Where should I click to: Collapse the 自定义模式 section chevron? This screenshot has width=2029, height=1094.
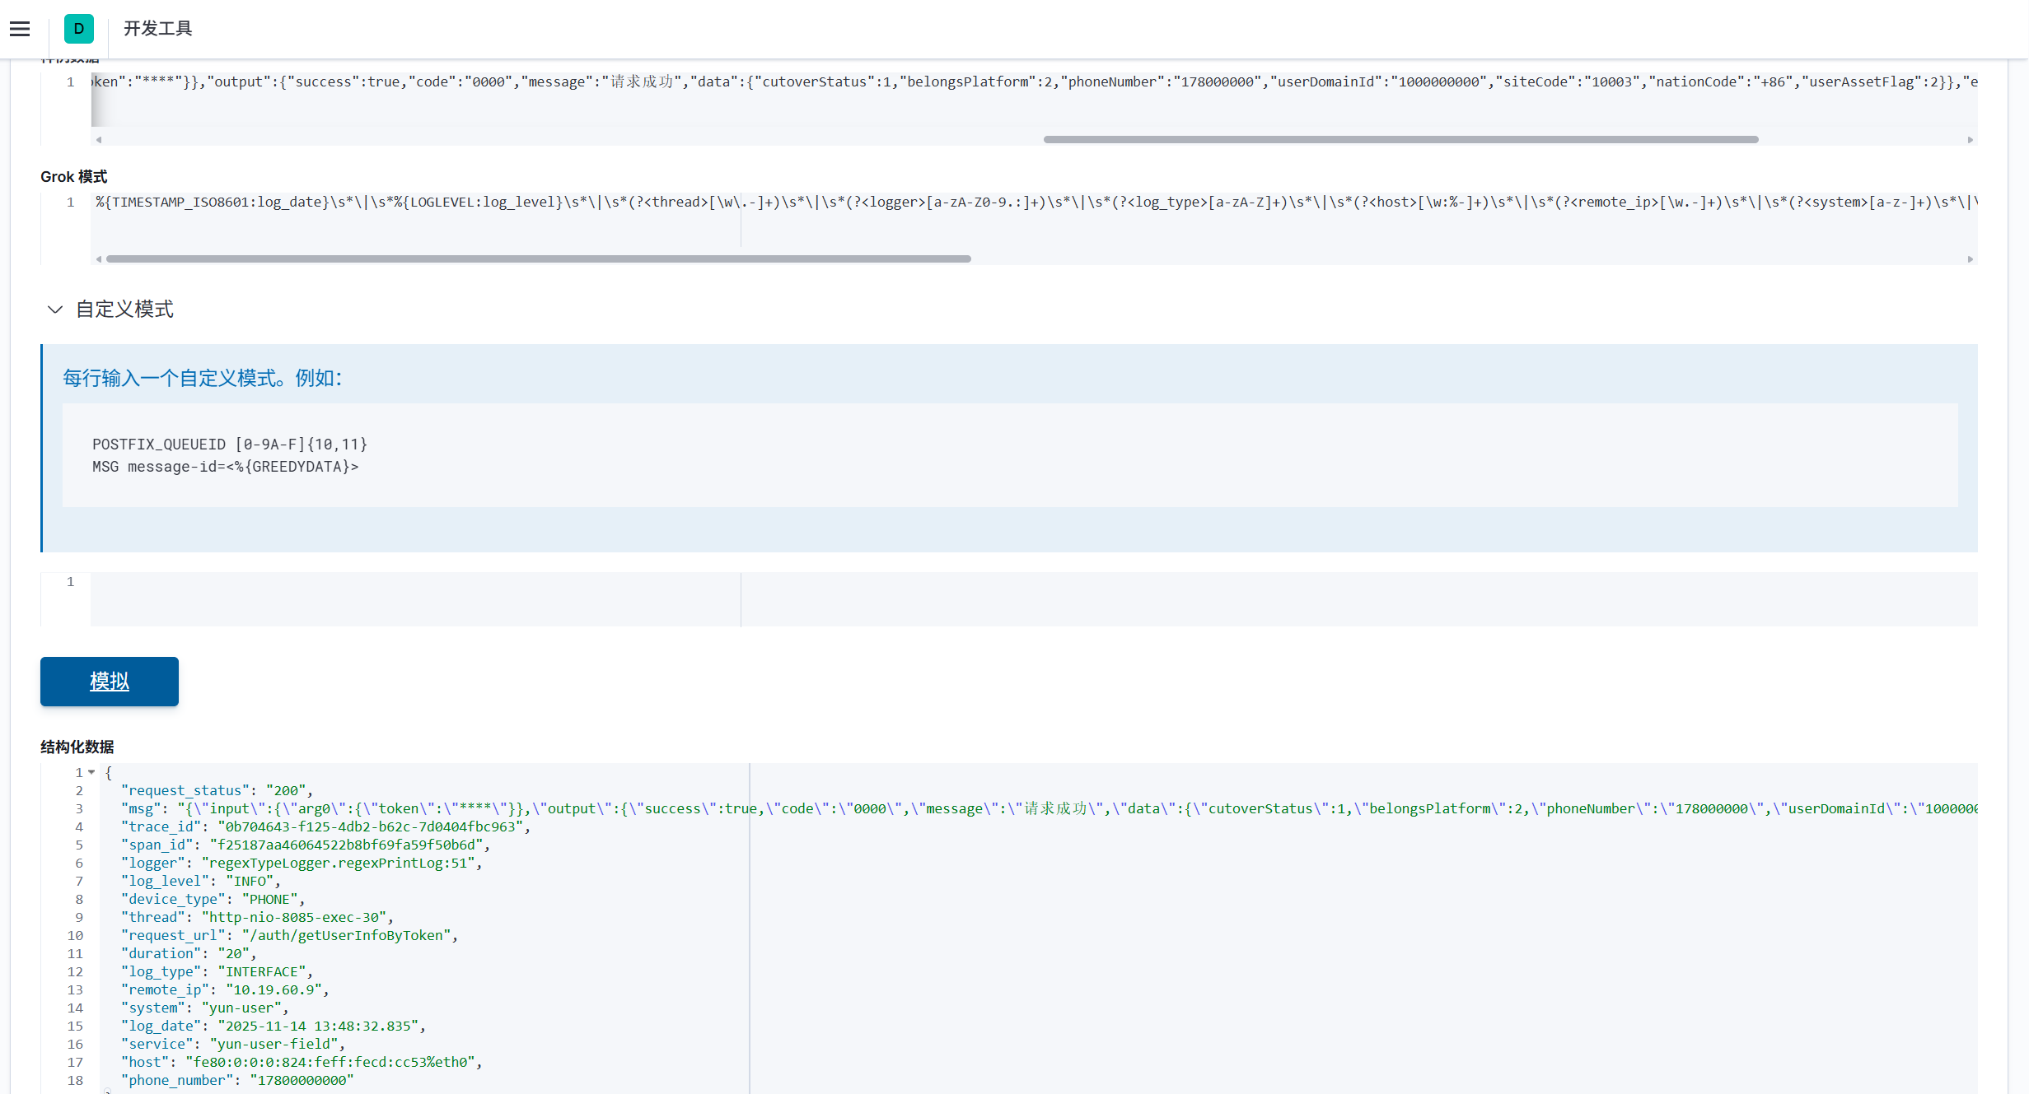55,310
